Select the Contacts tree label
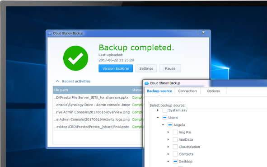The height and width of the screenshot is (167, 267). 186,154
